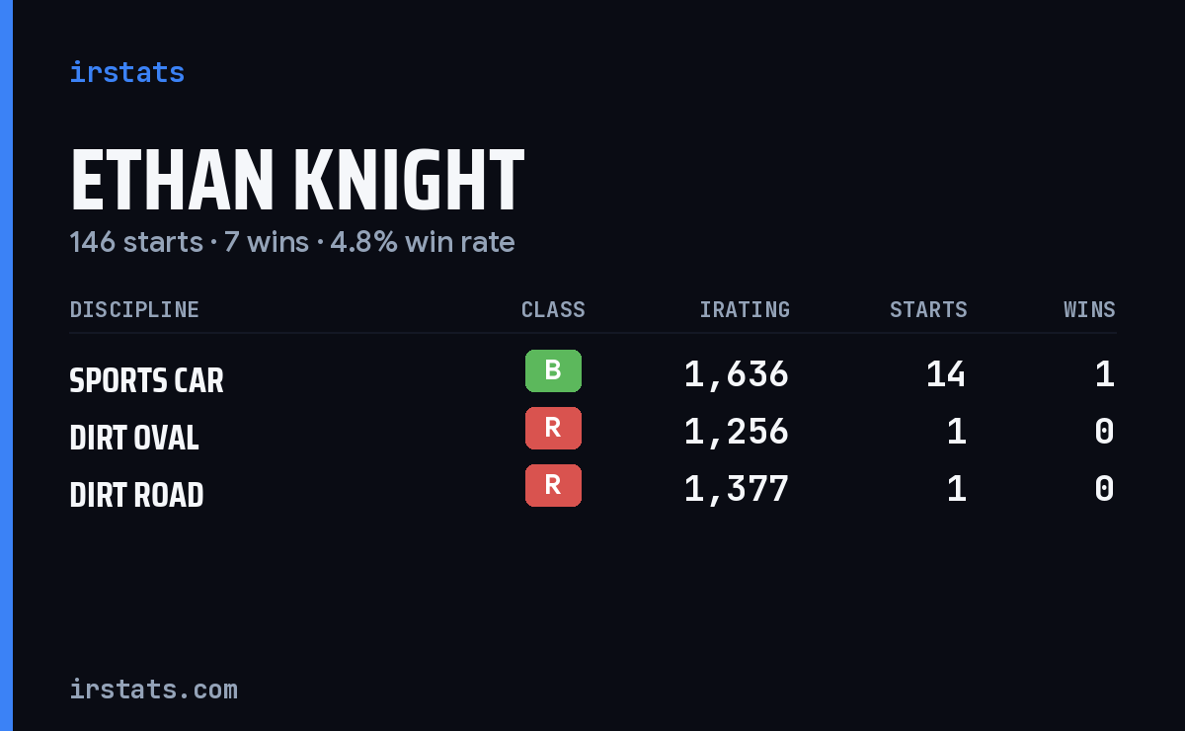Visit the irstats.com footer link
This screenshot has width=1185, height=731.
[x=154, y=689]
